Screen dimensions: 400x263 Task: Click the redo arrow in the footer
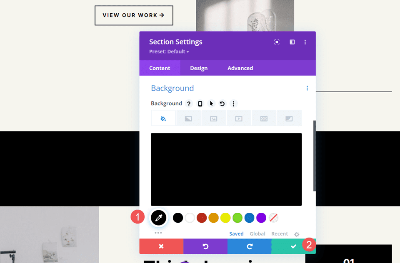[249, 246]
